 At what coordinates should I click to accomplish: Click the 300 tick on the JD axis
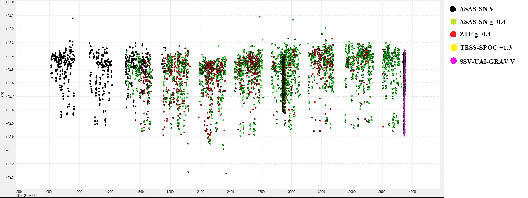coord(19,192)
